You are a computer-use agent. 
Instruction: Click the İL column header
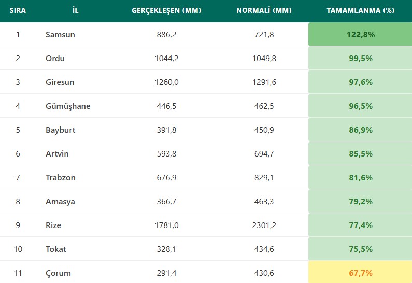(76, 10)
